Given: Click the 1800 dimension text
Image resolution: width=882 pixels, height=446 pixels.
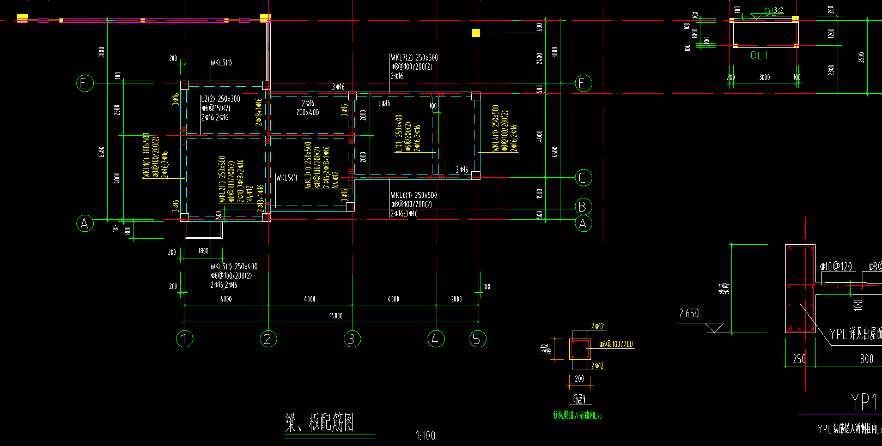Looking at the screenshot, I should coord(203,251).
